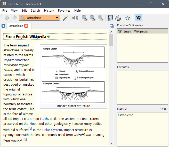This screenshot has width=169, height=147.
Task: Toggle the Wikipedia dictionary button in toolbar
Action: click(x=139, y=18)
